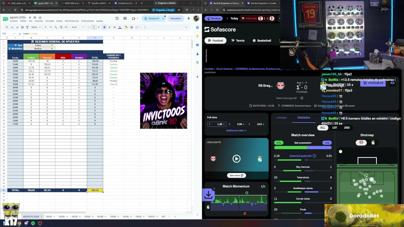Viewport: 404px width, 227px height.
Task: Open the text color picker in Sheets
Action: coord(120,27)
